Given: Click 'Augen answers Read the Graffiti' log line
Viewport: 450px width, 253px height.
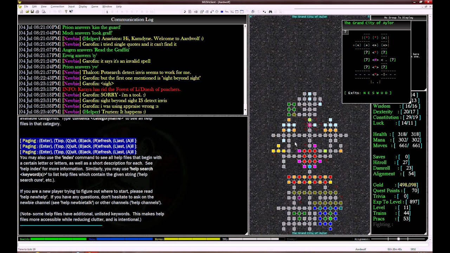Looking at the screenshot, I should tap(74, 50).
